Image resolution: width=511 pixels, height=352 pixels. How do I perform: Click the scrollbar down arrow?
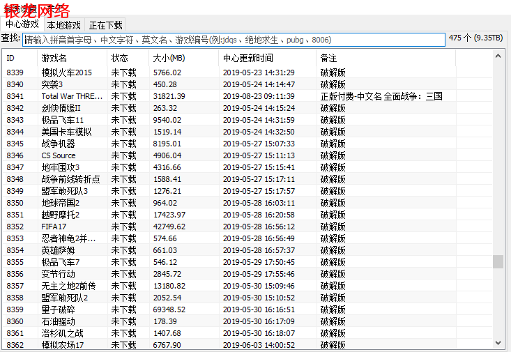[498, 343]
